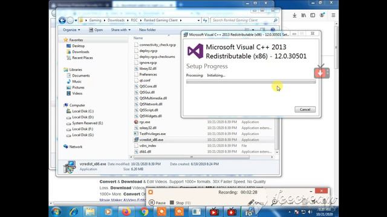Open Desktop under Favorites
This screenshot has width=387, height=217.
(78, 46)
